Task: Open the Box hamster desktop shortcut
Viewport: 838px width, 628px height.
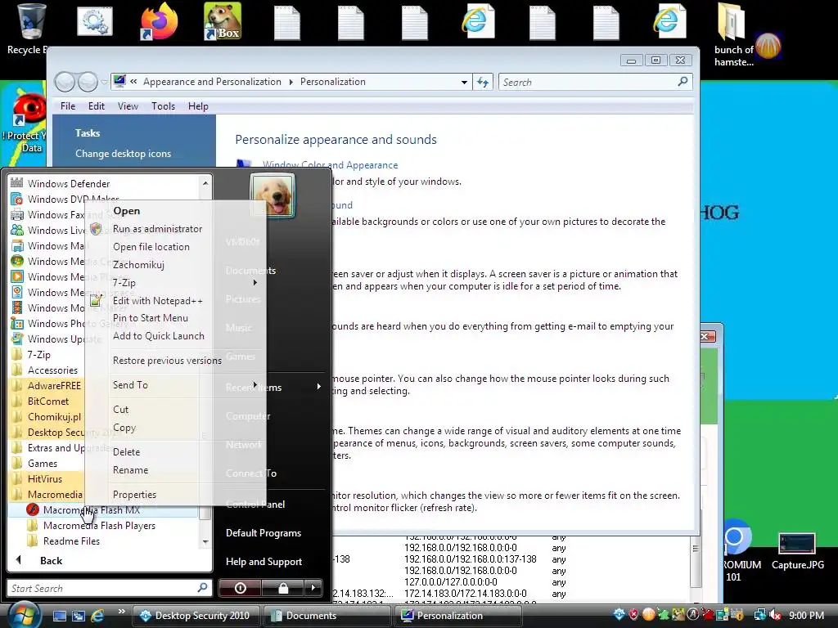Action: tap(223, 21)
